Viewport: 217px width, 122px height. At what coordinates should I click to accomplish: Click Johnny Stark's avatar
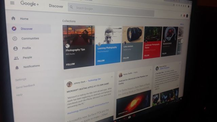(69, 84)
